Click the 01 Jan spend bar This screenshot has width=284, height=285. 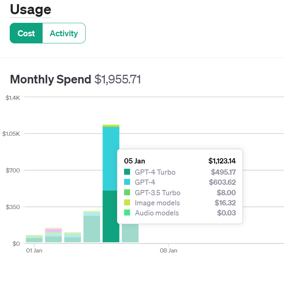pyautogui.click(x=34, y=239)
